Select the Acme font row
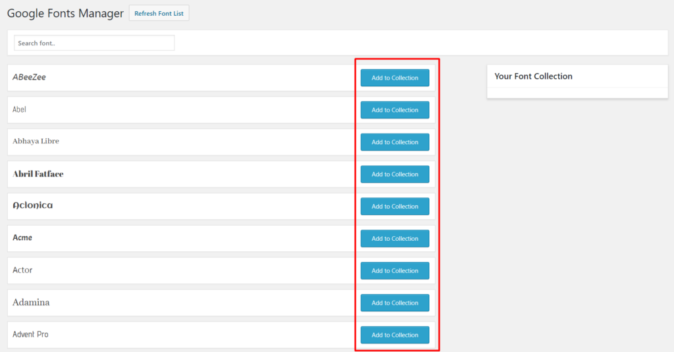 pos(221,239)
